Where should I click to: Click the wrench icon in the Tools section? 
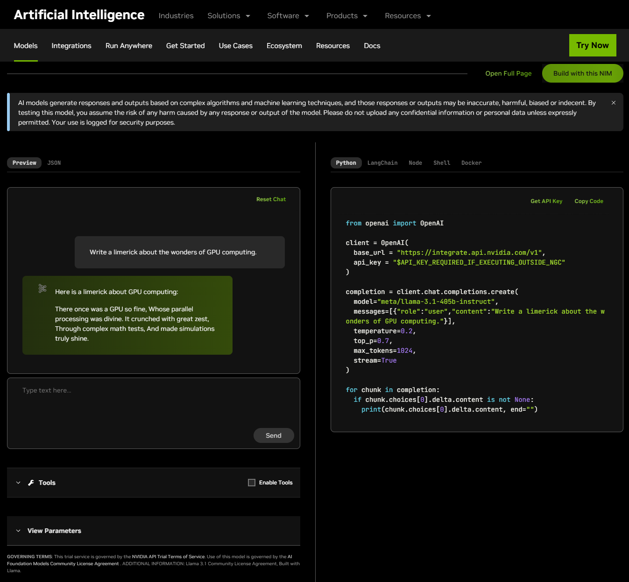click(x=31, y=483)
